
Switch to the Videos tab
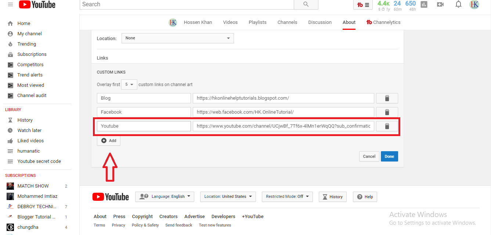tap(230, 22)
